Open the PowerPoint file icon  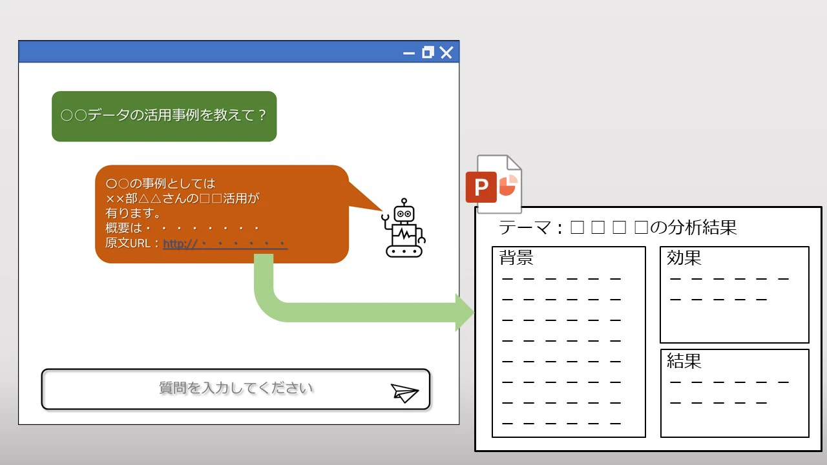tap(494, 185)
